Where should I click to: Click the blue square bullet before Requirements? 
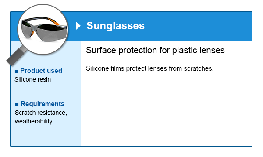[17, 104]
